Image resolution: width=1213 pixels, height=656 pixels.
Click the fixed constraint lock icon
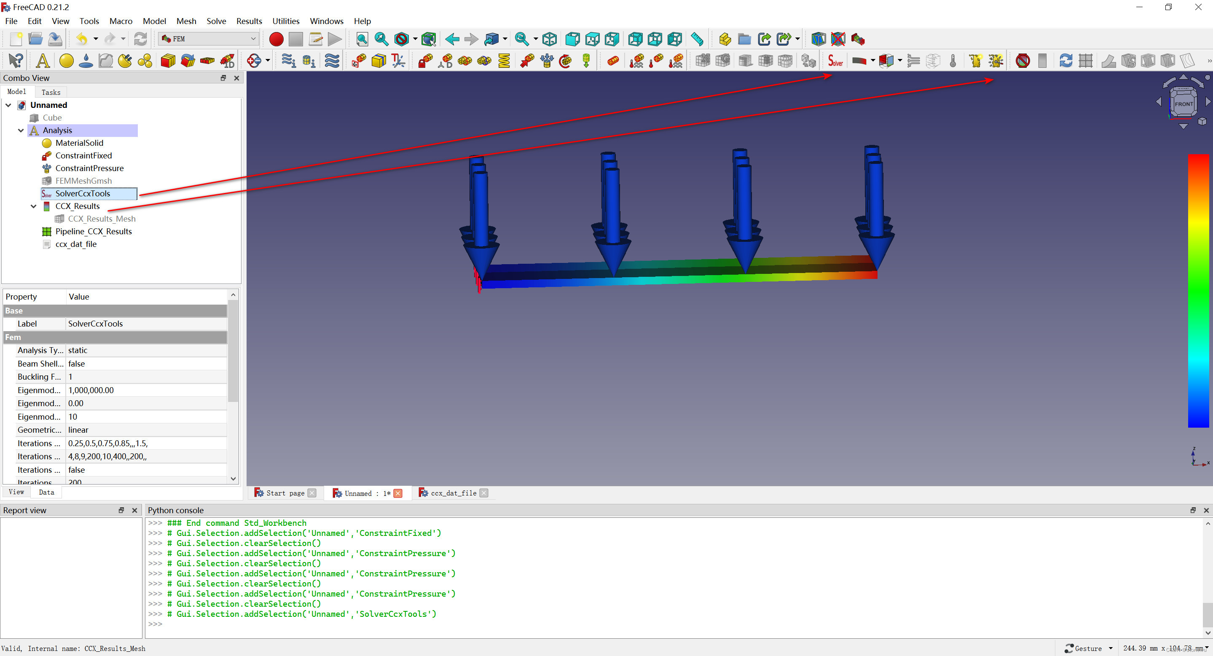click(425, 61)
